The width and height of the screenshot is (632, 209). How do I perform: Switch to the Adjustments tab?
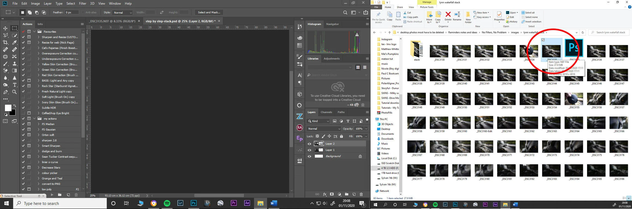click(332, 58)
